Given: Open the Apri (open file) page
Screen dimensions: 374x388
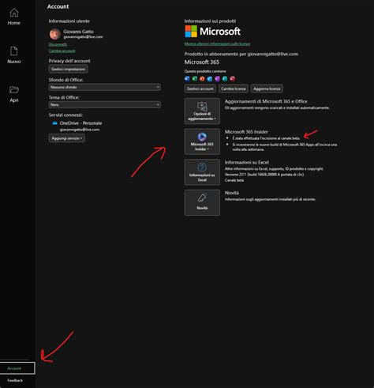Looking at the screenshot, I should [14, 94].
